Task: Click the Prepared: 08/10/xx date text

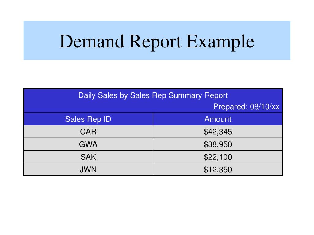Action: pos(246,106)
